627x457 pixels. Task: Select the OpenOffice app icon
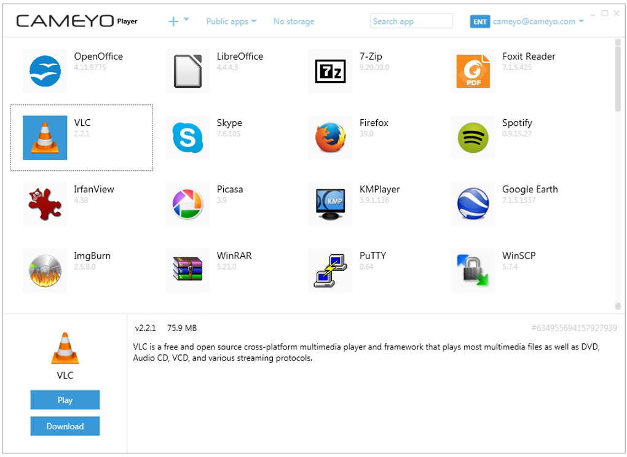point(45,71)
